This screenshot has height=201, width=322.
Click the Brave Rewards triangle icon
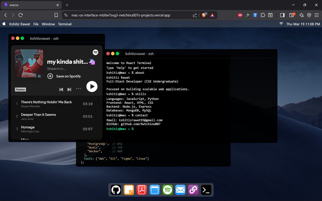pos(212,15)
